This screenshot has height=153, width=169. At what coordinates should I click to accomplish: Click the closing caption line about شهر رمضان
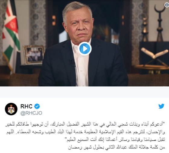[116, 147]
